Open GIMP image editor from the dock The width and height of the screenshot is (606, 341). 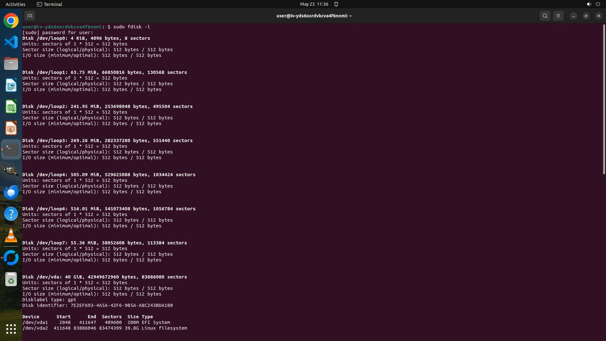point(11,171)
